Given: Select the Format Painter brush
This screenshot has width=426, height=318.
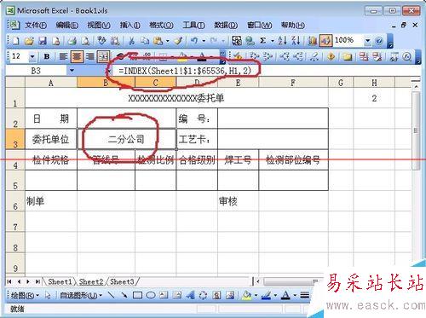Looking at the screenshot, I should click(x=178, y=41).
